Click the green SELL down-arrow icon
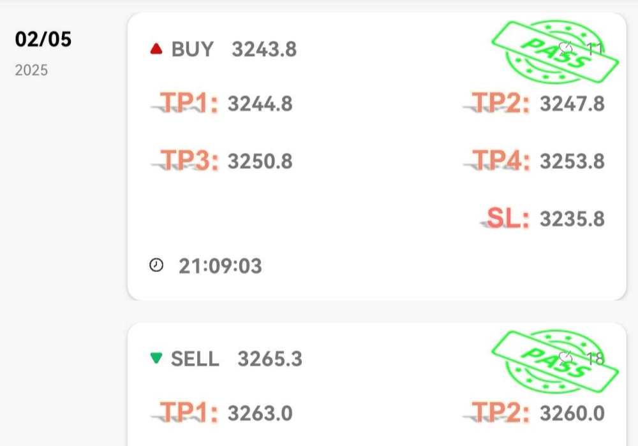Image resolution: width=638 pixels, height=446 pixels. (x=156, y=359)
